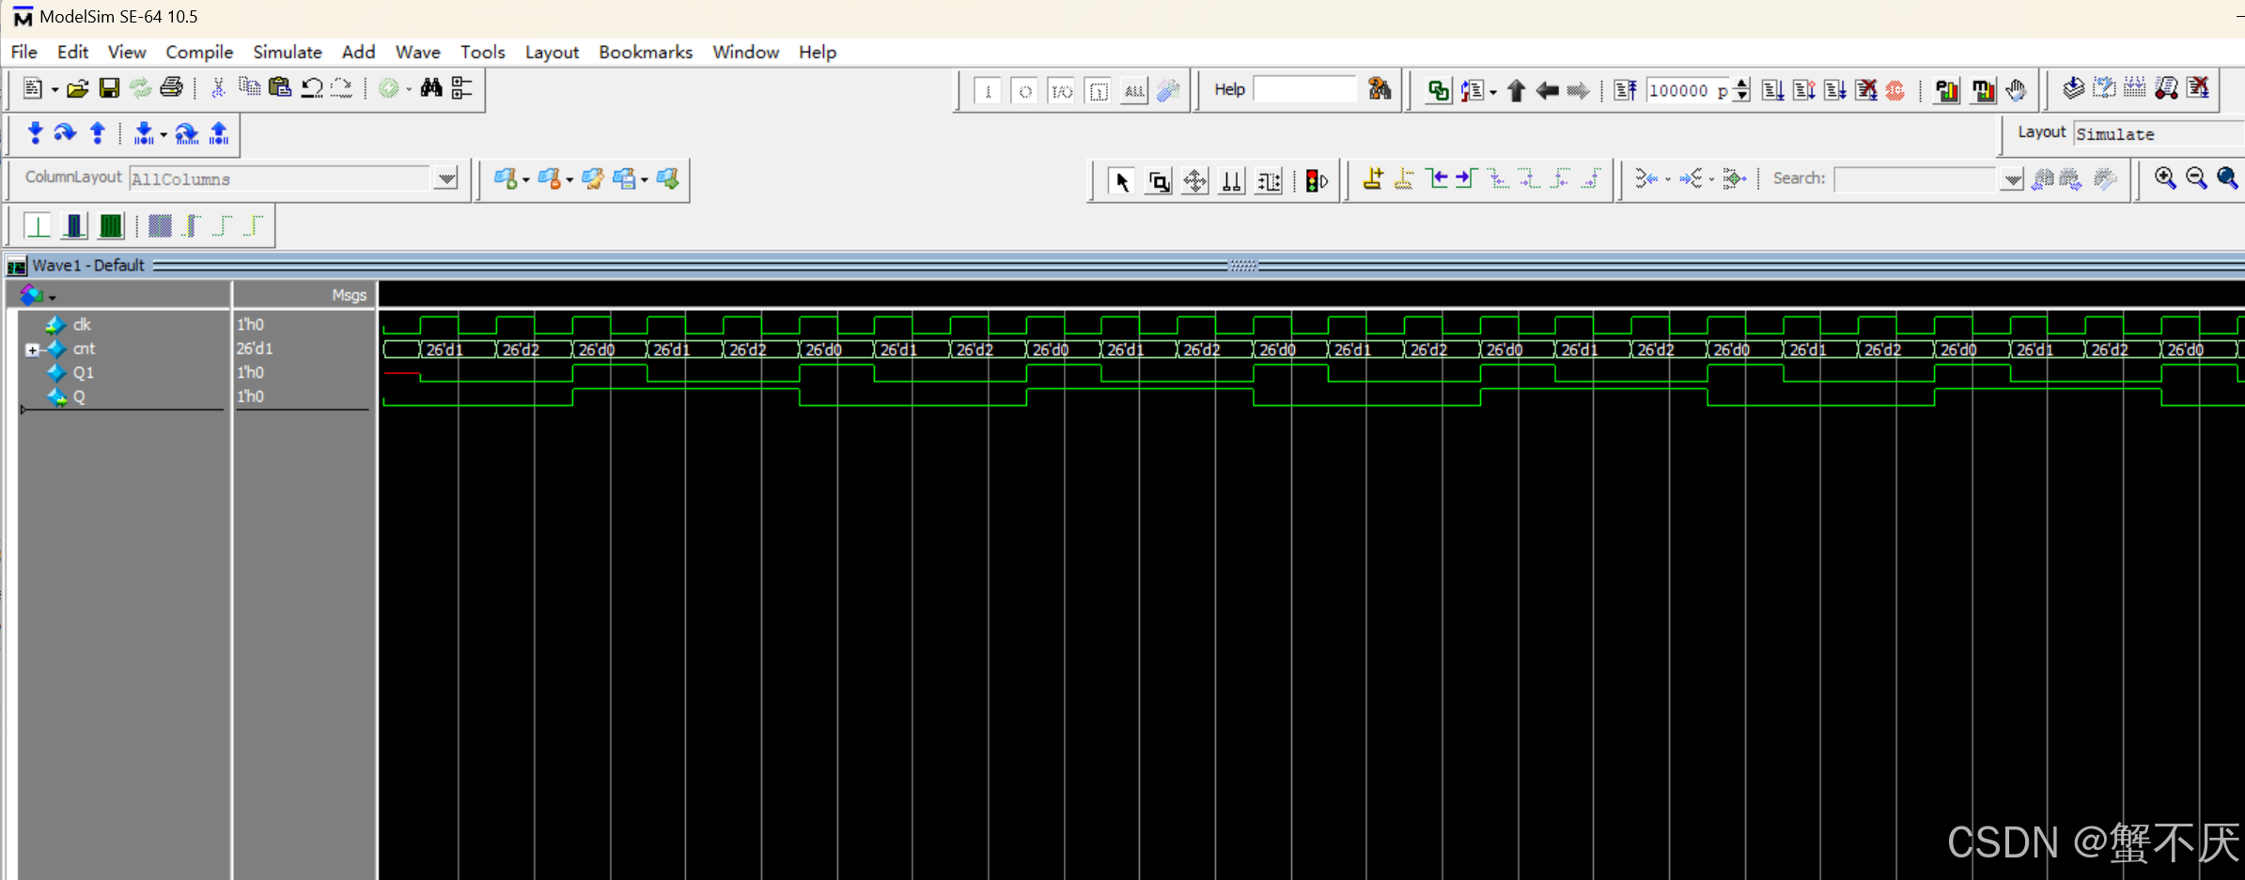Click the Undo arrow icon

tap(311, 88)
